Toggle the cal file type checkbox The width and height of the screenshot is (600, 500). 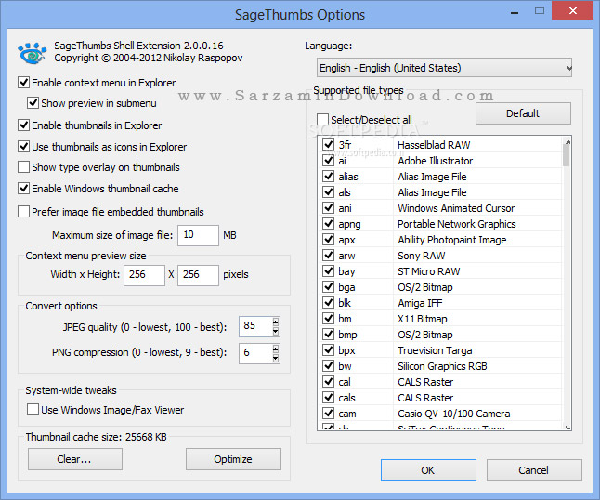click(328, 382)
